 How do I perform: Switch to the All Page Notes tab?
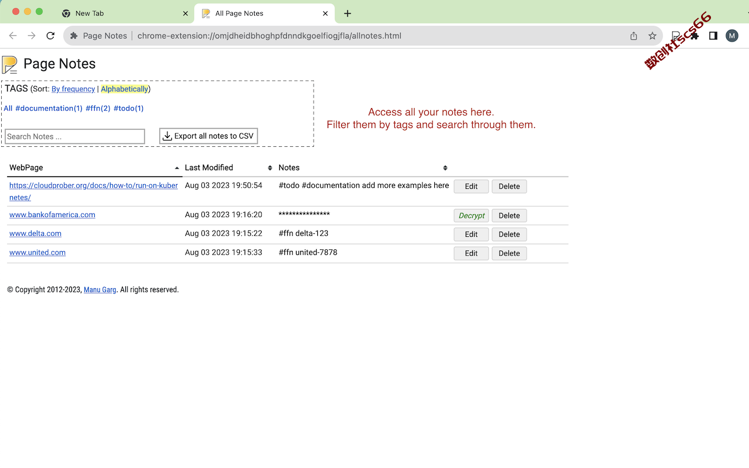click(265, 13)
